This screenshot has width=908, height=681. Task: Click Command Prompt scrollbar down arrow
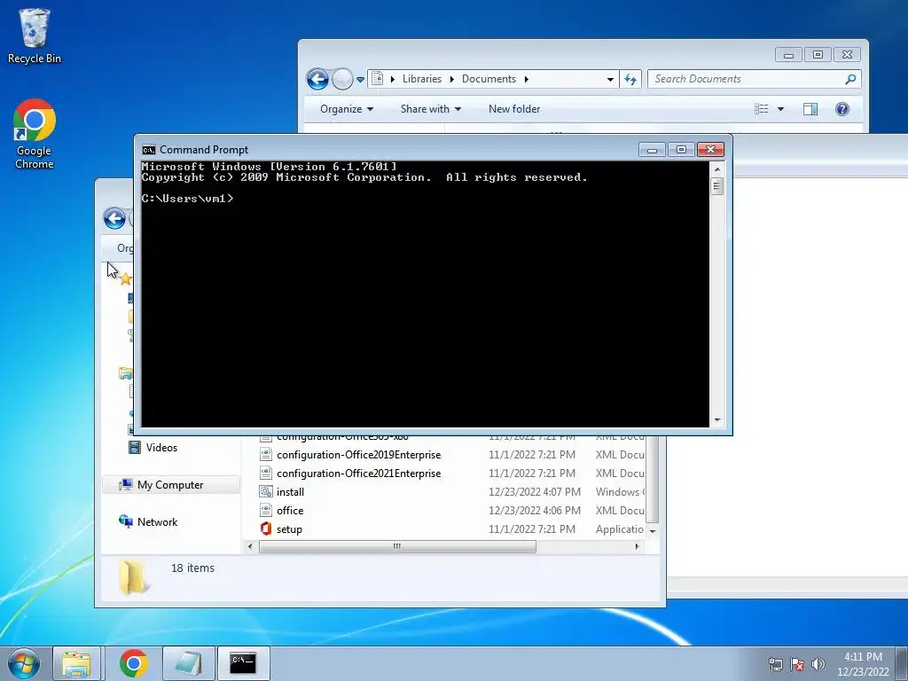coord(716,420)
